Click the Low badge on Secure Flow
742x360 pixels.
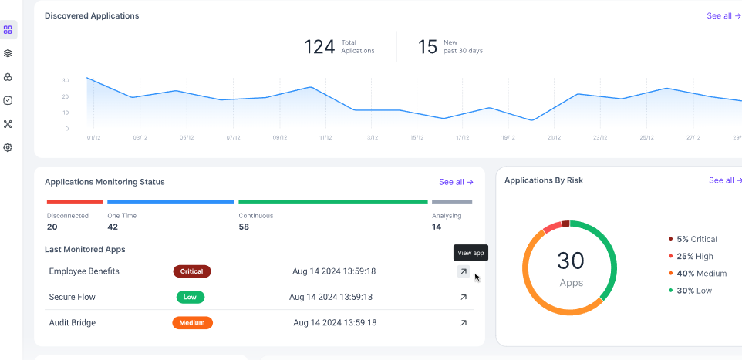[191, 297]
